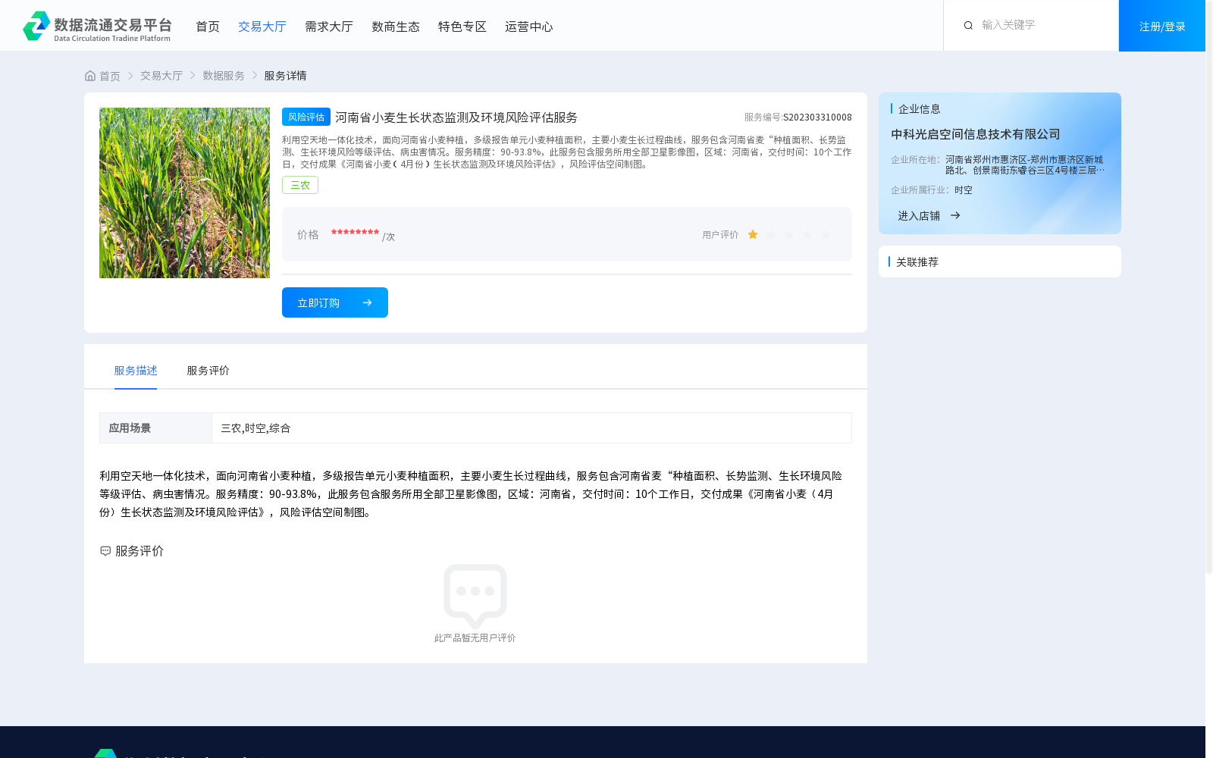This screenshot has height=758, width=1213.
Task: Click the 立即订购 button
Action: pyautogui.click(x=335, y=302)
